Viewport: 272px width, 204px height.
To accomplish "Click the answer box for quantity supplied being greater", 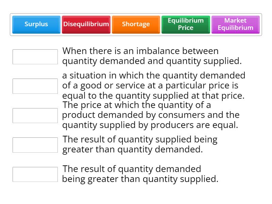I will point(35,144).
